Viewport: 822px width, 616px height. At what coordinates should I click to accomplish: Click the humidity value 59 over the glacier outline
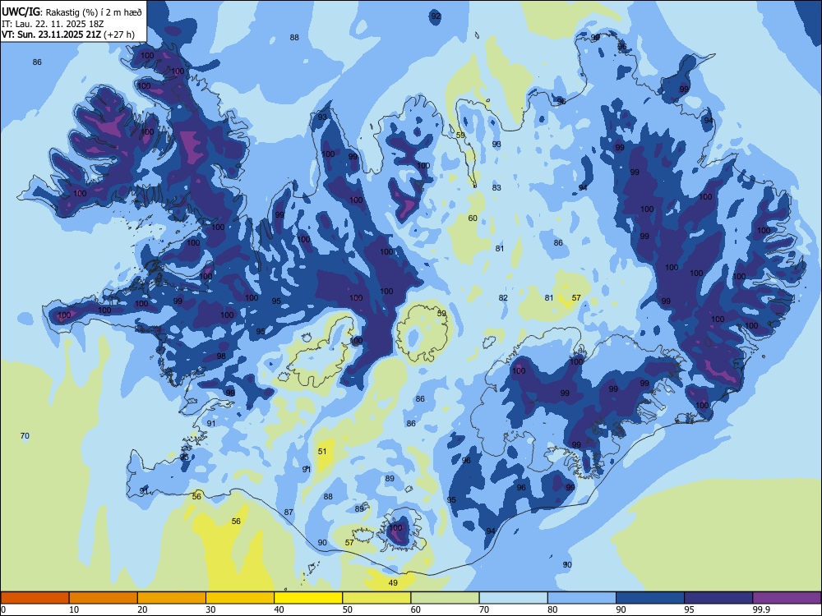[442, 314]
